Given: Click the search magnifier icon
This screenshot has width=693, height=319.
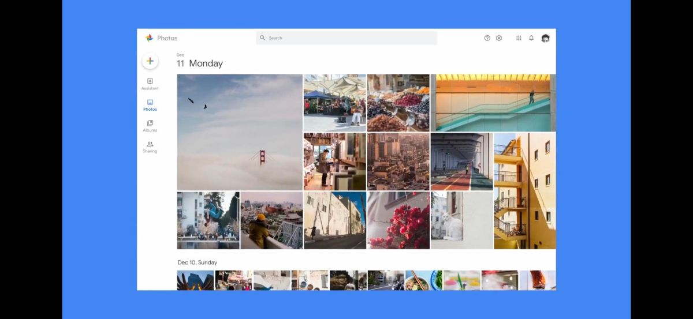Looking at the screenshot, I should pyautogui.click(x=263, y=38).
